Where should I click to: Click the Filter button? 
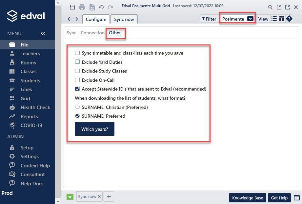point(209,19)
